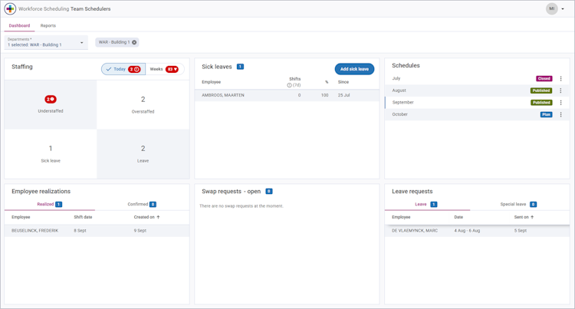Select DE VLAEMYNCK, MARC leave request

pyautogui.click(x=477, y=231)
